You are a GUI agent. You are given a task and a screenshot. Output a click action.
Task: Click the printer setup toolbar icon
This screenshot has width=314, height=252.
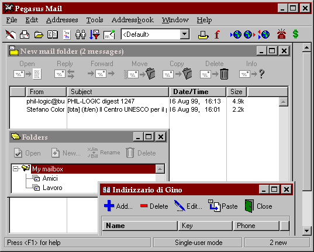point(203,35)
